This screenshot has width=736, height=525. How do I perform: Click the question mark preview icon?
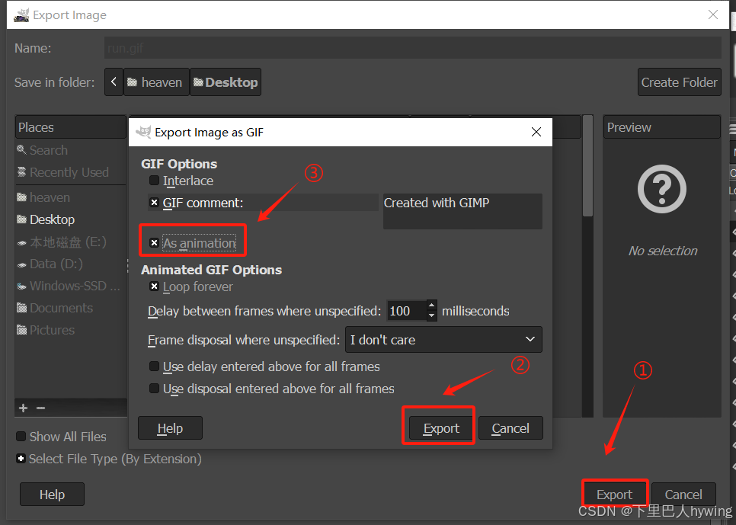(x=662, y=189)
